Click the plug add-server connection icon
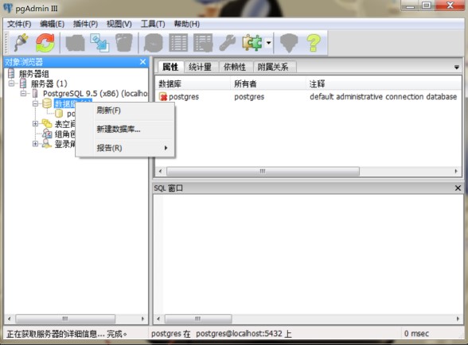Screen dimensions: 468x345 (x=21, y=43)
